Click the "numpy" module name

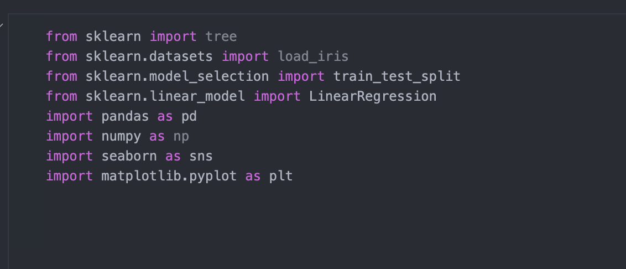[121, 137]
